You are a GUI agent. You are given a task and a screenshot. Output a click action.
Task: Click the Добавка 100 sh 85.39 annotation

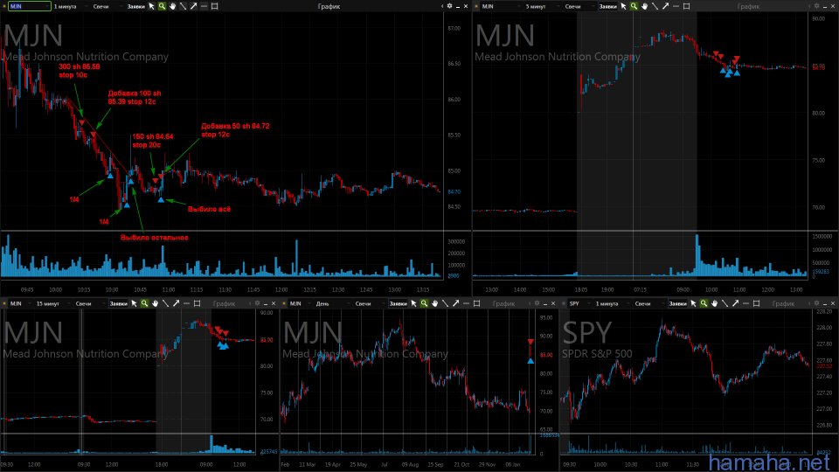[x=135, y=97]
